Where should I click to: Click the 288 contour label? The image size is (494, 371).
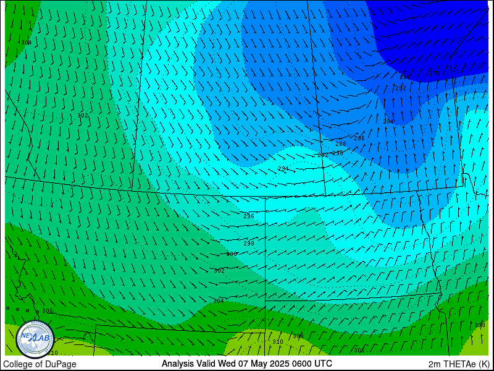pos(341,144)
